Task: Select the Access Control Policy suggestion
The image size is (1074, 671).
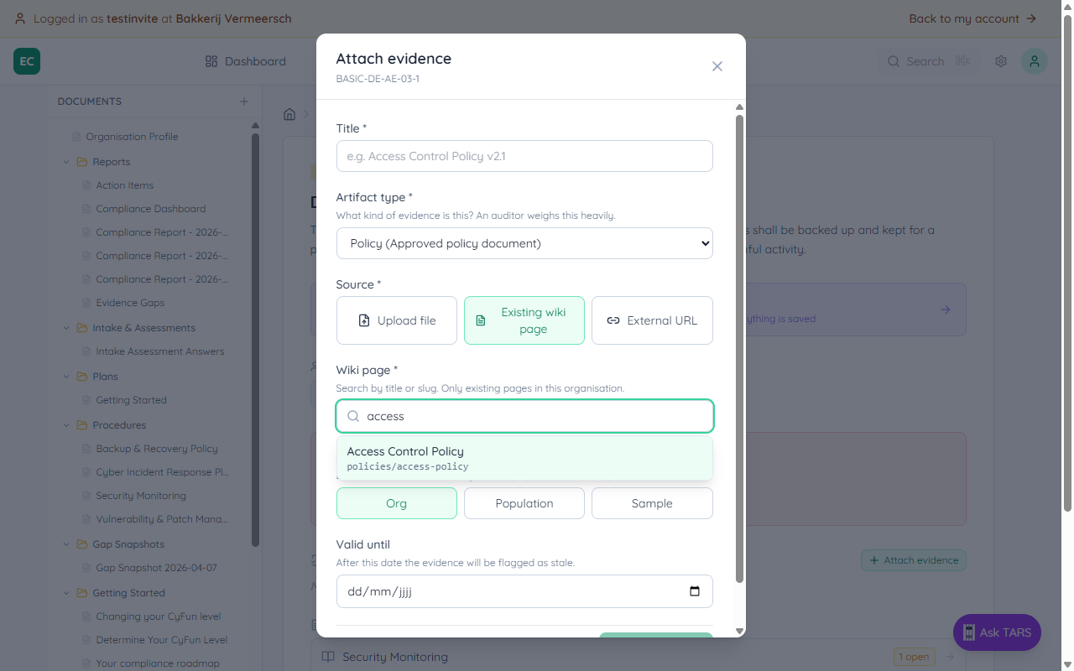Action: 524,457
